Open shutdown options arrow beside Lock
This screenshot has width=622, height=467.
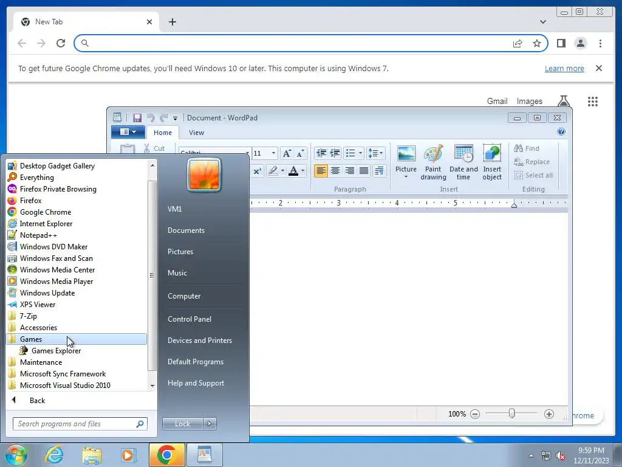click(x=210, y=424)
